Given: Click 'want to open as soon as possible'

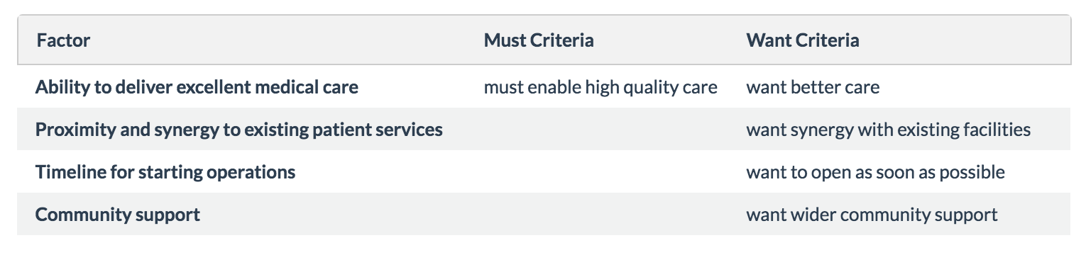Looking at the screenshot, I should (x=875, y=171).
